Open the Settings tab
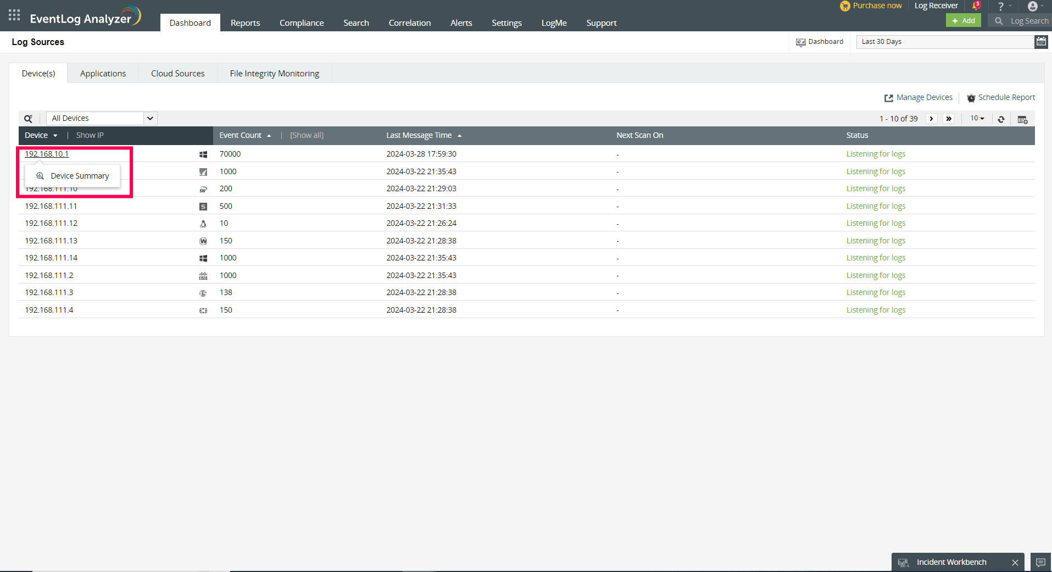 [506, 23]
